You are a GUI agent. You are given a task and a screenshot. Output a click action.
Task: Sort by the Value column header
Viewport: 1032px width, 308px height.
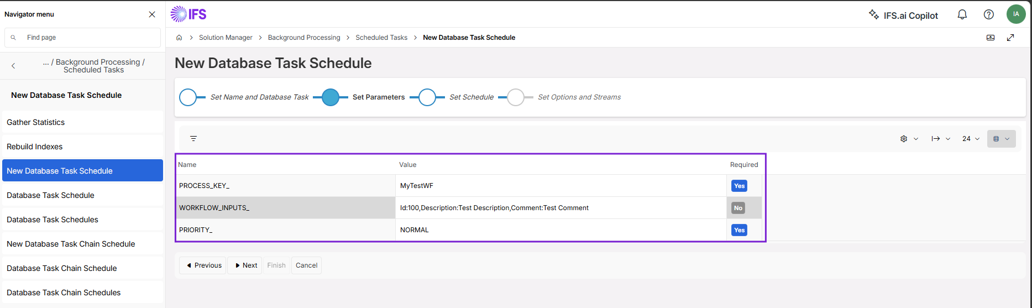tap(408, 165)
